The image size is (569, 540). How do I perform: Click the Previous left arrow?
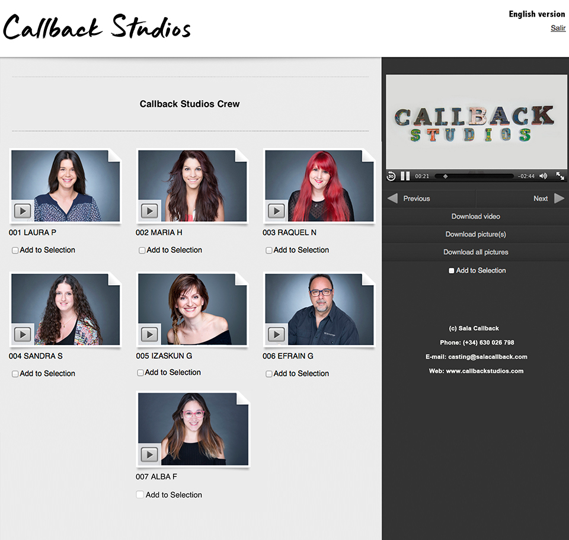(392, 199)
